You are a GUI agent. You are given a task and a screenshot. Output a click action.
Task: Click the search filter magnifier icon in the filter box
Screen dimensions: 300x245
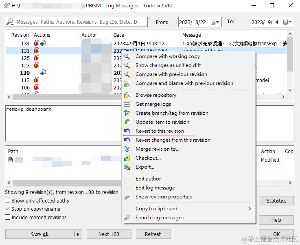click(10, 22)
